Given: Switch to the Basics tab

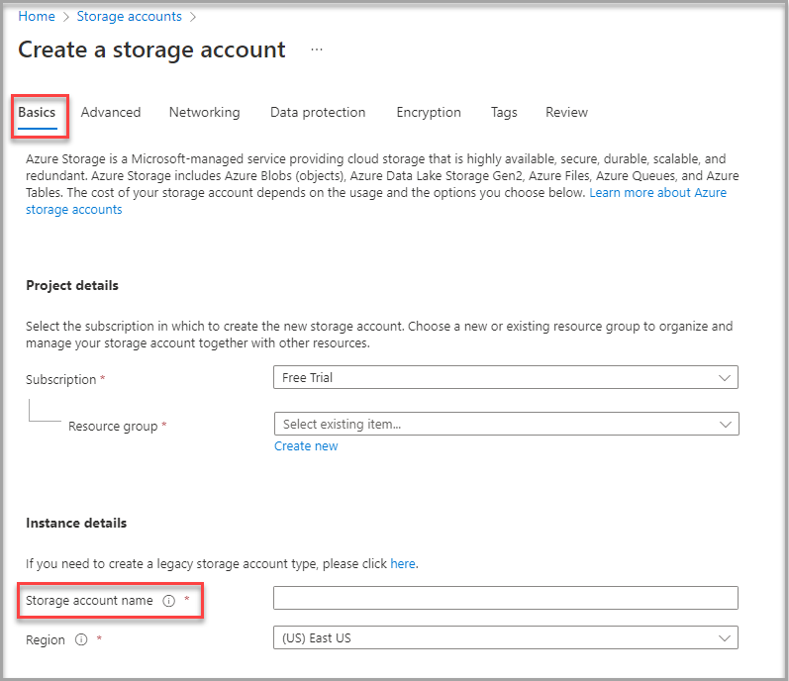Looking at the screenshot, I should coord(37,113).
